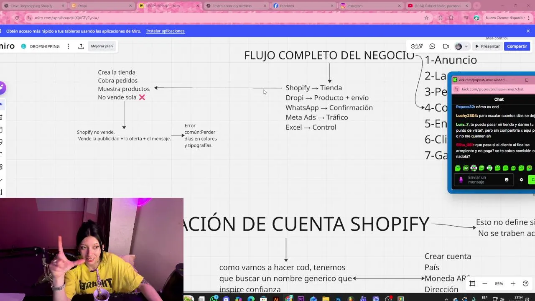Click the Presentar button
535x301 pixels.
[487, 46]
